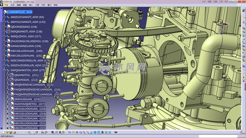Expand the 660ZUOXIANGTI_ASM (63) node
This screenshot has height=138, width=246.
(x=4, y=17)
